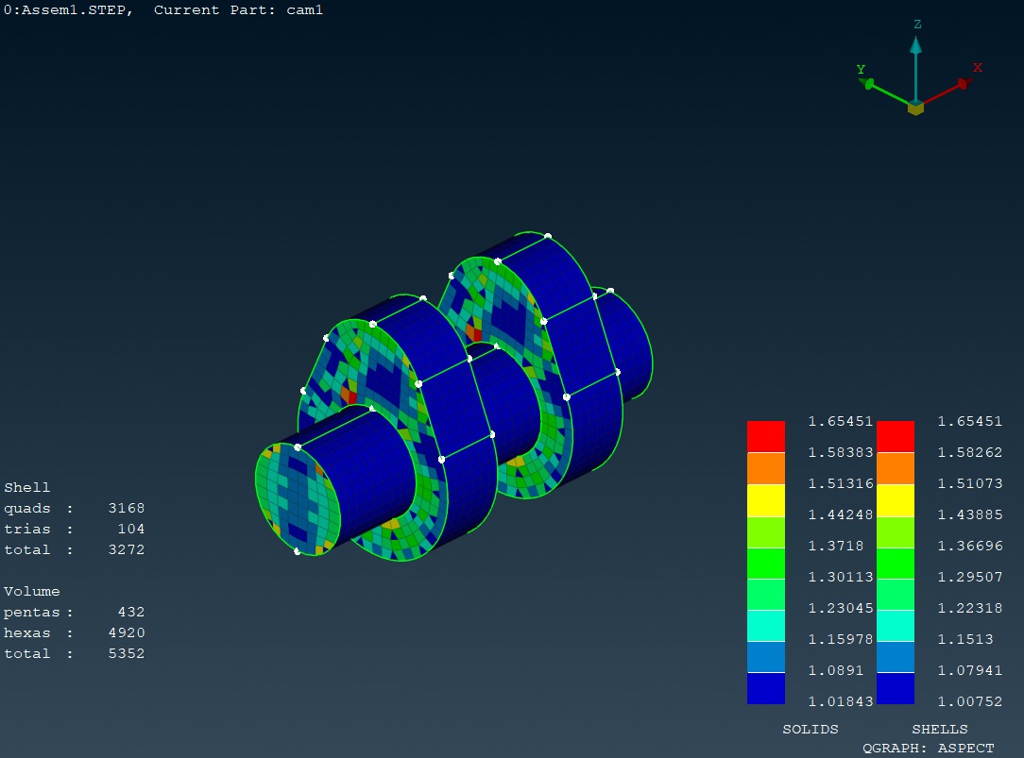Click the 'QGRAPH: ASPECT' label
Image resolution: width=1024 pixels, height=758 pixels.
tap(928, 749)
